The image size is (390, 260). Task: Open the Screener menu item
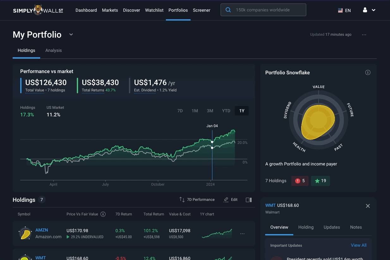(x=202, y=10)
